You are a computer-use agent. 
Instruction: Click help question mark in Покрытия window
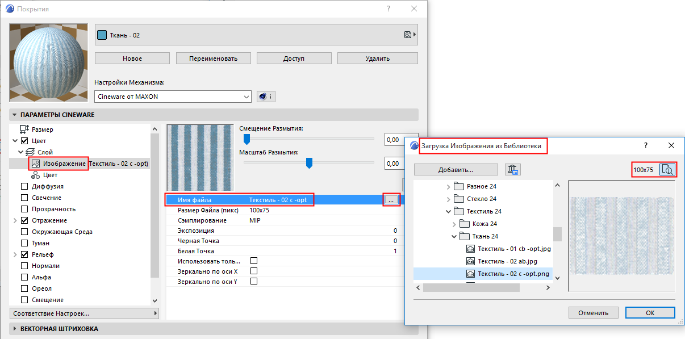pos(389,9)
